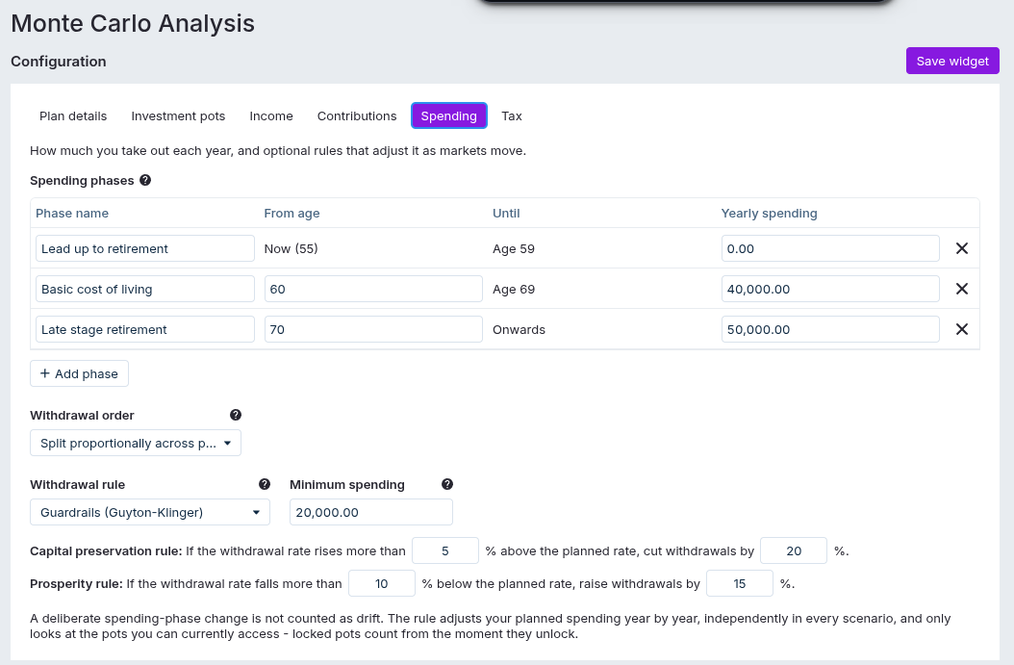Click the Add phase button
This screenshot has width=1014, height=665.
(x=80, y=374)
